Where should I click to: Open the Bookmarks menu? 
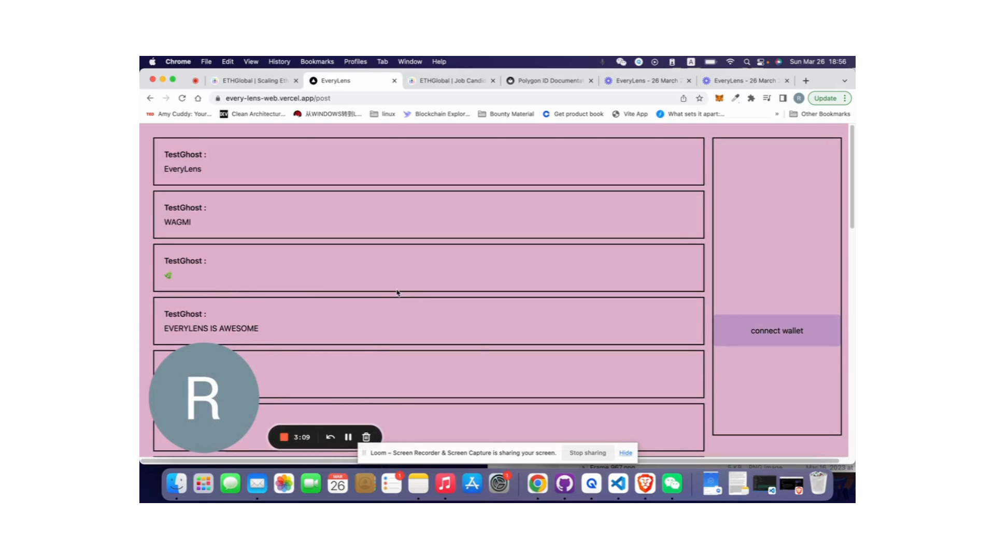[x=317, y=62]
